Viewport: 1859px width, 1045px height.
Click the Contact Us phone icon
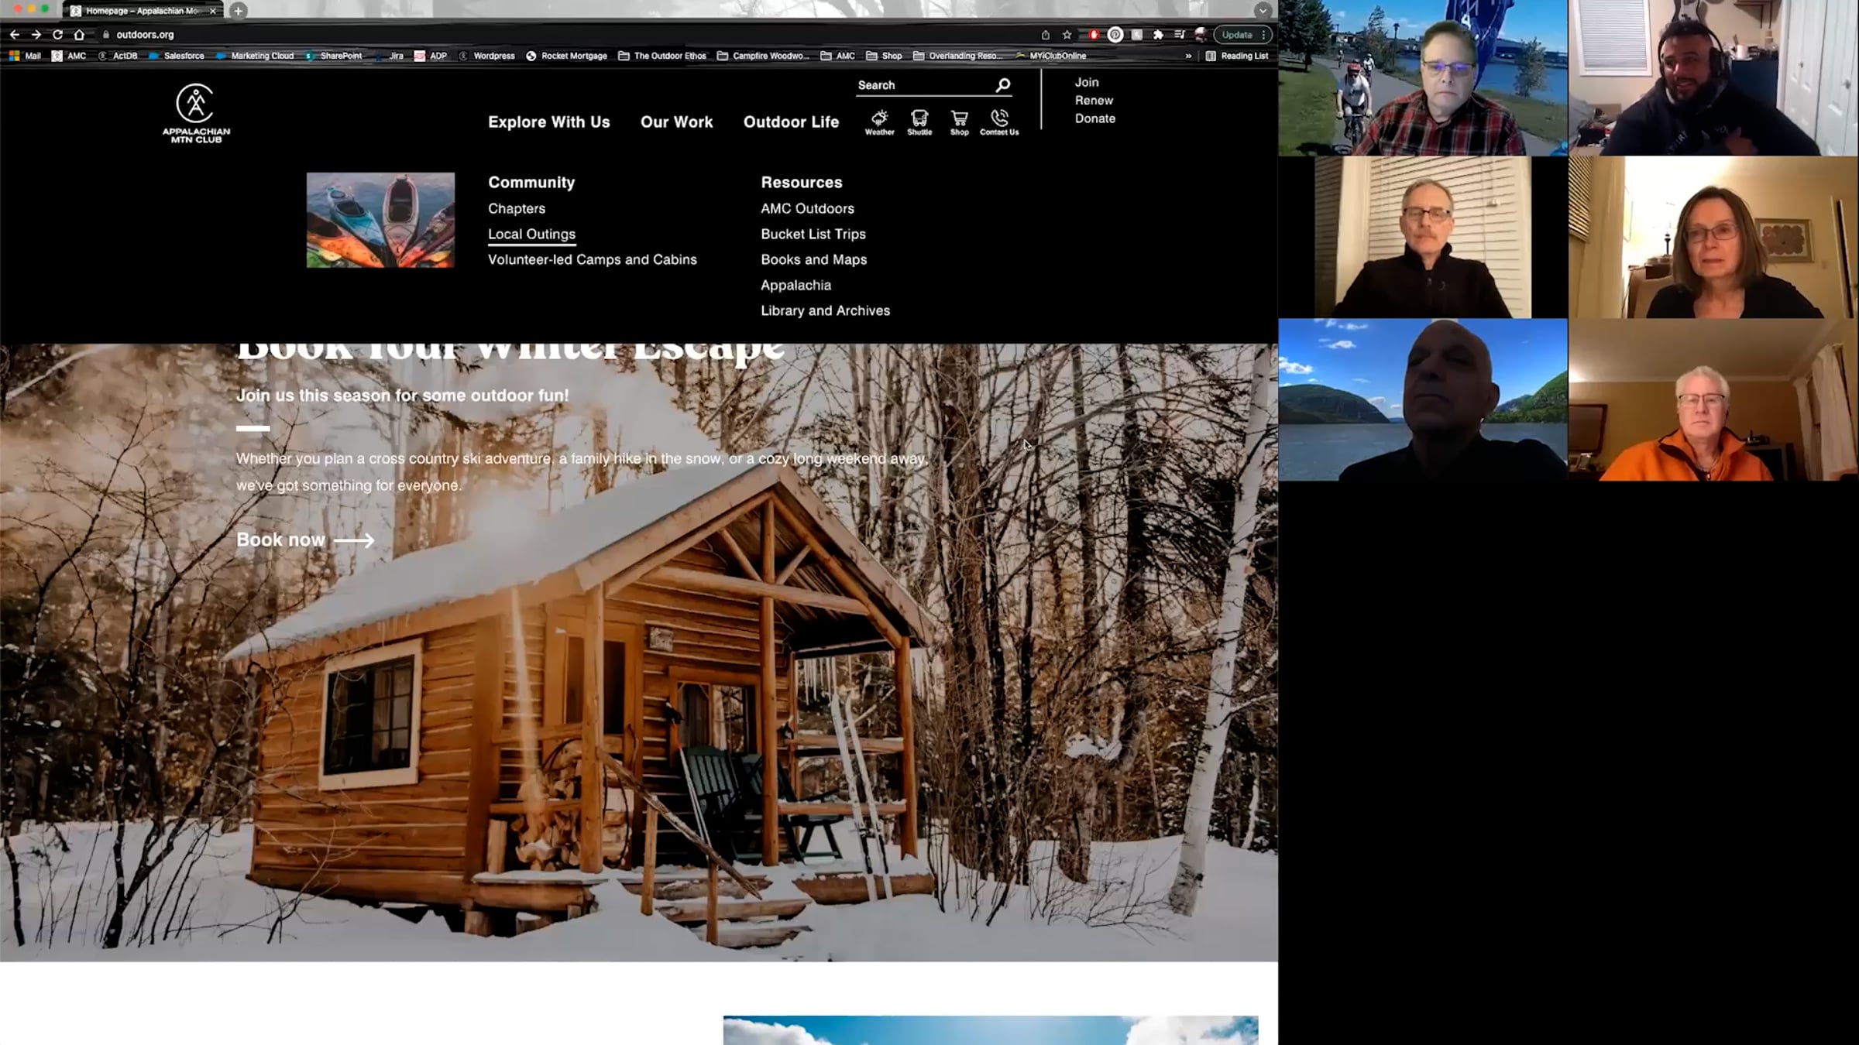(x=999, y=122)
